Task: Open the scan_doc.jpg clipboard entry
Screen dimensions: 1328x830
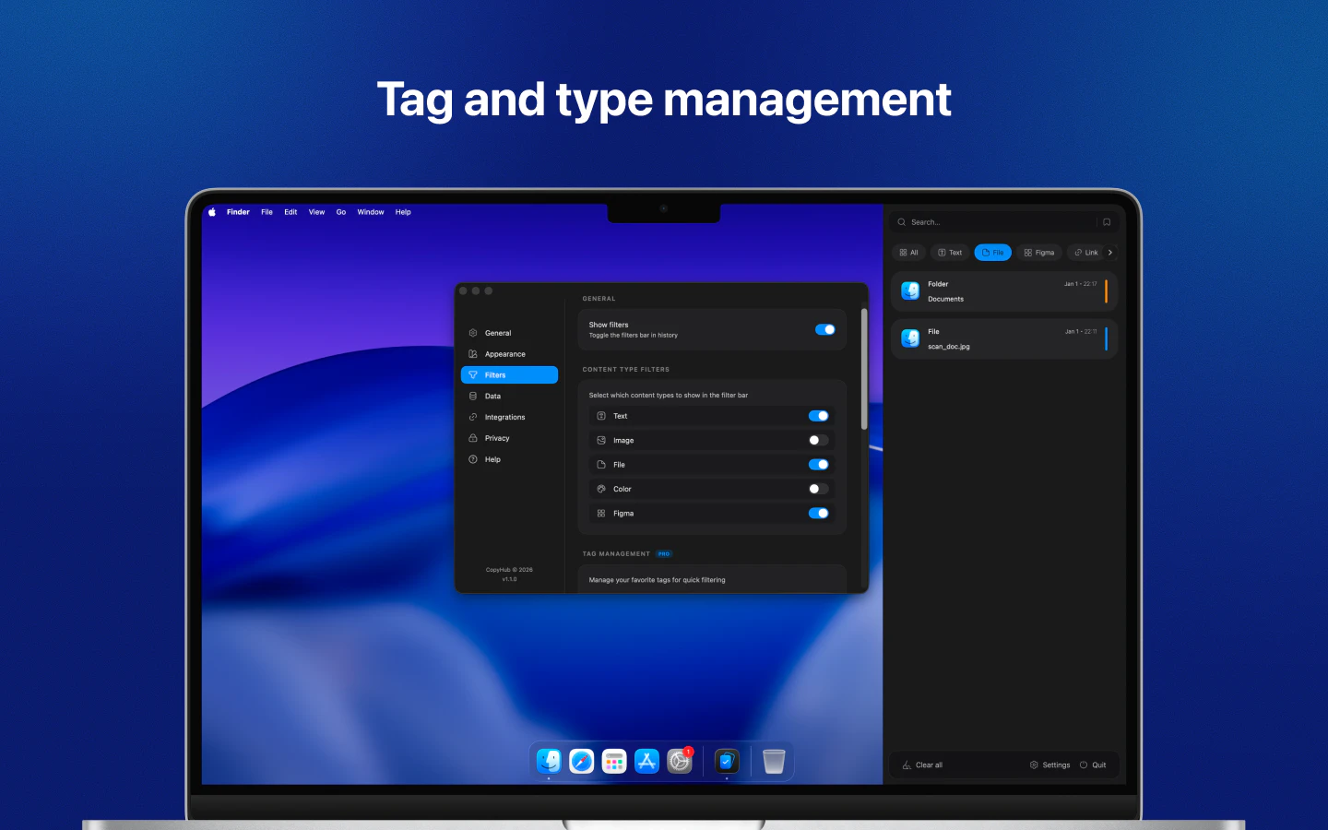Action: (x=1004, y=338)
